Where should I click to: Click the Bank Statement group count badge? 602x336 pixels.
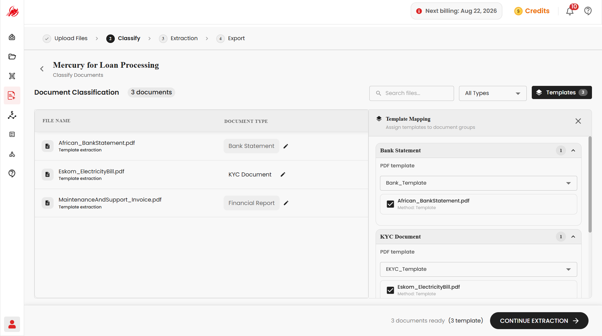561,150
